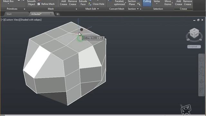Click Add Crease in Mesh panel
The image size is (206, 116).
pos(63,3)
